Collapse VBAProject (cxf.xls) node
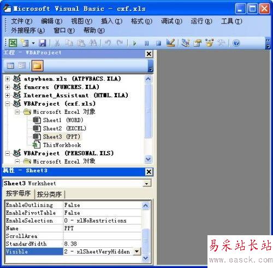The width and height of the screenshot is (273, 268). [7, 104]
